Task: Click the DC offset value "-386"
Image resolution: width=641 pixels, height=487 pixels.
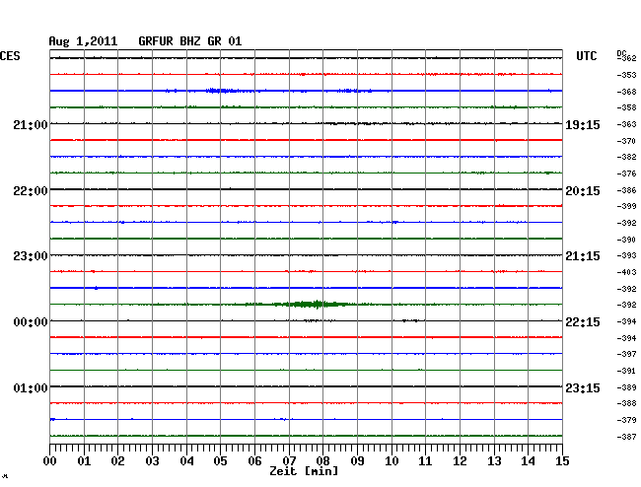Action: pyautogui.click(x=626, y=190)
